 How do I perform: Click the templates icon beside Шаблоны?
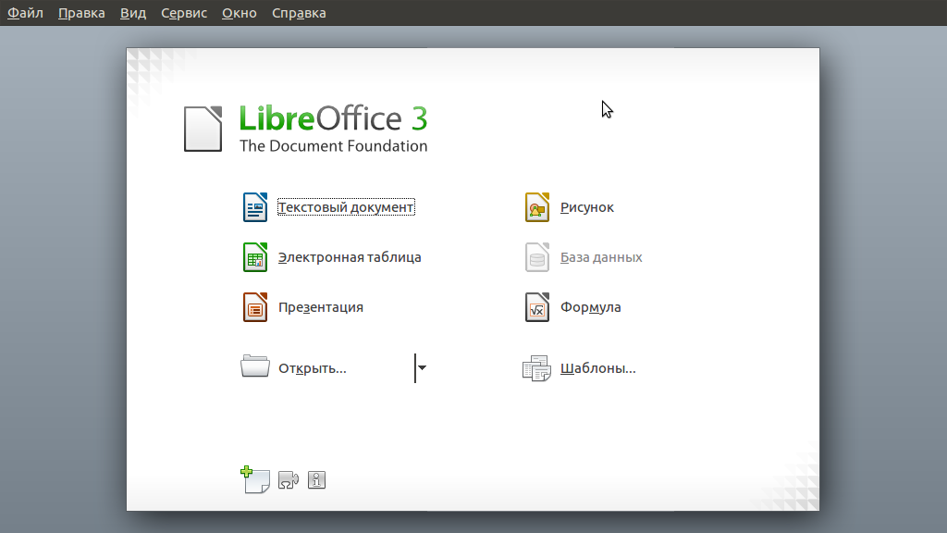pyautogui.click(x=536, y=368)
